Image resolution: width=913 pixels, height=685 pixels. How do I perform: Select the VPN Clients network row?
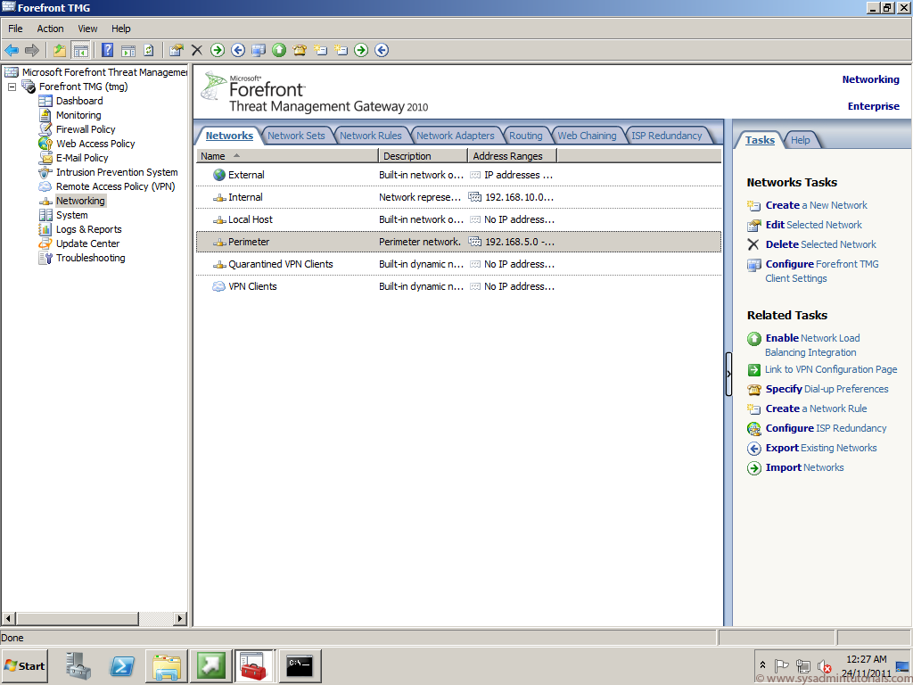[x=458, y=286]
